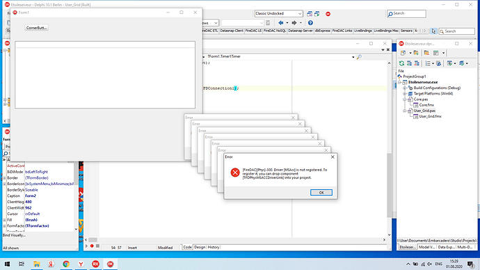This screenshot has width=480, height=270.
Task: Collapse the User_Grid.pas tree node
Action: (x=405, y=111)
